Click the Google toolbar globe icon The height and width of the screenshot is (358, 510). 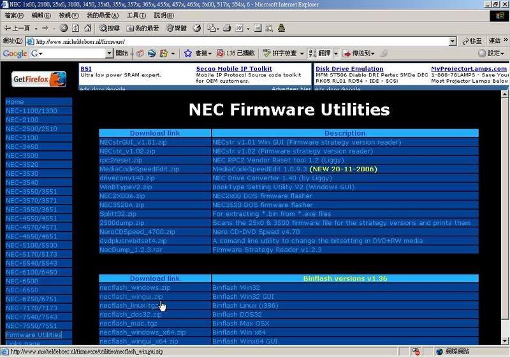(152, 54)
